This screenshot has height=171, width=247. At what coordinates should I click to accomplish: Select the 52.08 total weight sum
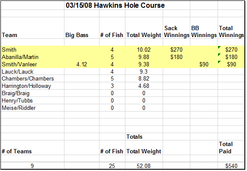click(x=144, y=166)
